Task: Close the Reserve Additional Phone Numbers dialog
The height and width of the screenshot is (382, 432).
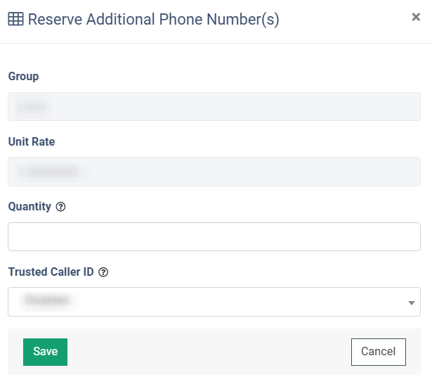Action: pos(416,18)
